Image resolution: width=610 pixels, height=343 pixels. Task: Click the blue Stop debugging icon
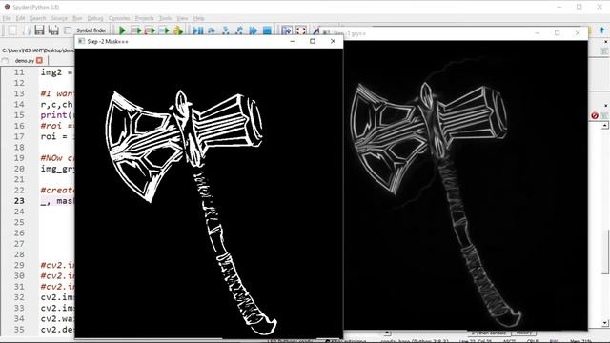coord(267,30)
